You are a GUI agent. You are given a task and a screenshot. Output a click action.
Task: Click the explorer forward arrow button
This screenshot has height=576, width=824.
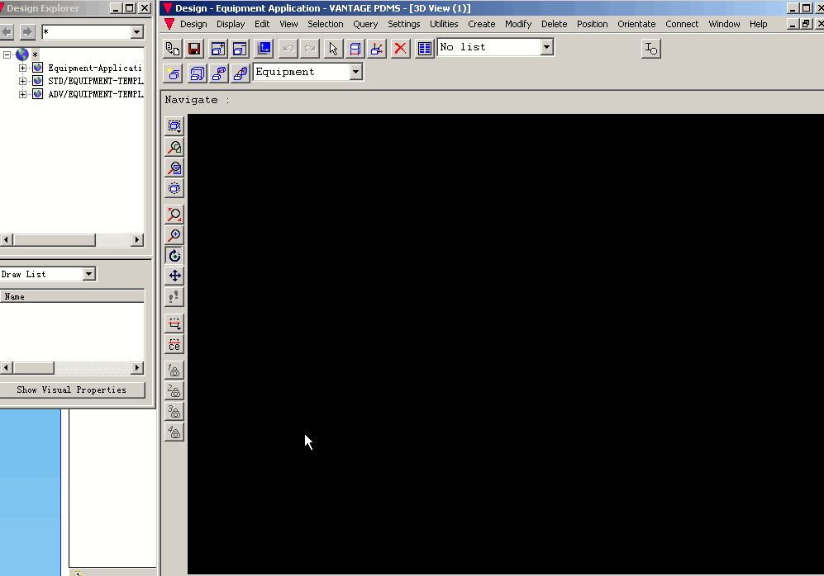[x=26, y=32]
